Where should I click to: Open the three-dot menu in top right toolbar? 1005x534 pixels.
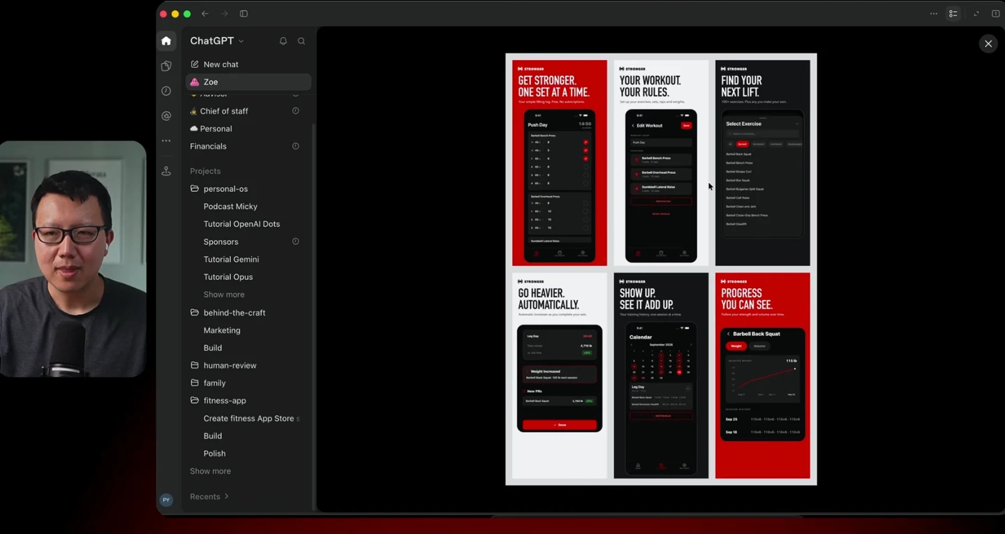[934, 14]
